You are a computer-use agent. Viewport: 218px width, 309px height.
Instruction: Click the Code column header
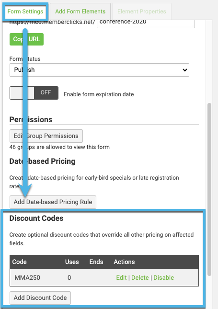20,262
